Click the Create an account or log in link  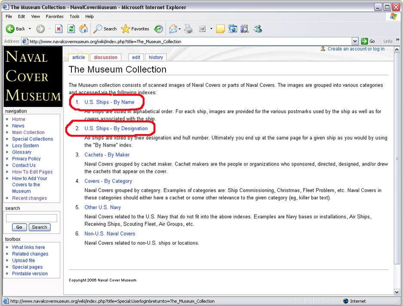[x=356, y=49]
